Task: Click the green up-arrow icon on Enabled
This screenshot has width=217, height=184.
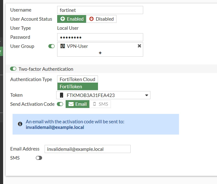Action: click(x=62, y=19)
